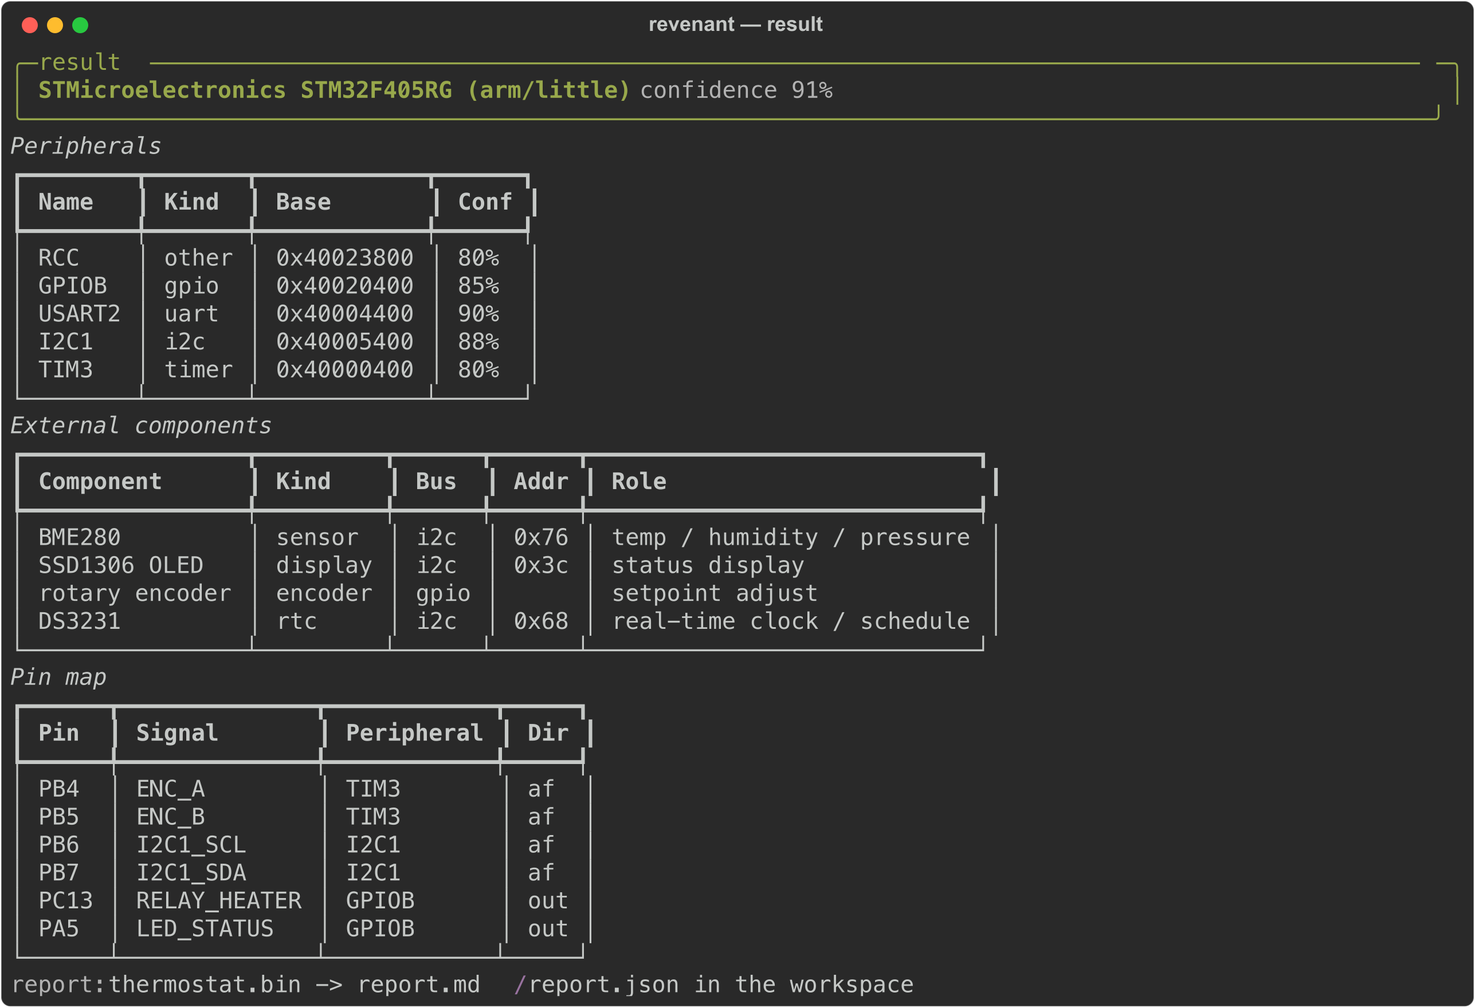Select "USART2" in the Peripherals table
Viewport: 1475px width, 1008px height.
click(79, 314)
